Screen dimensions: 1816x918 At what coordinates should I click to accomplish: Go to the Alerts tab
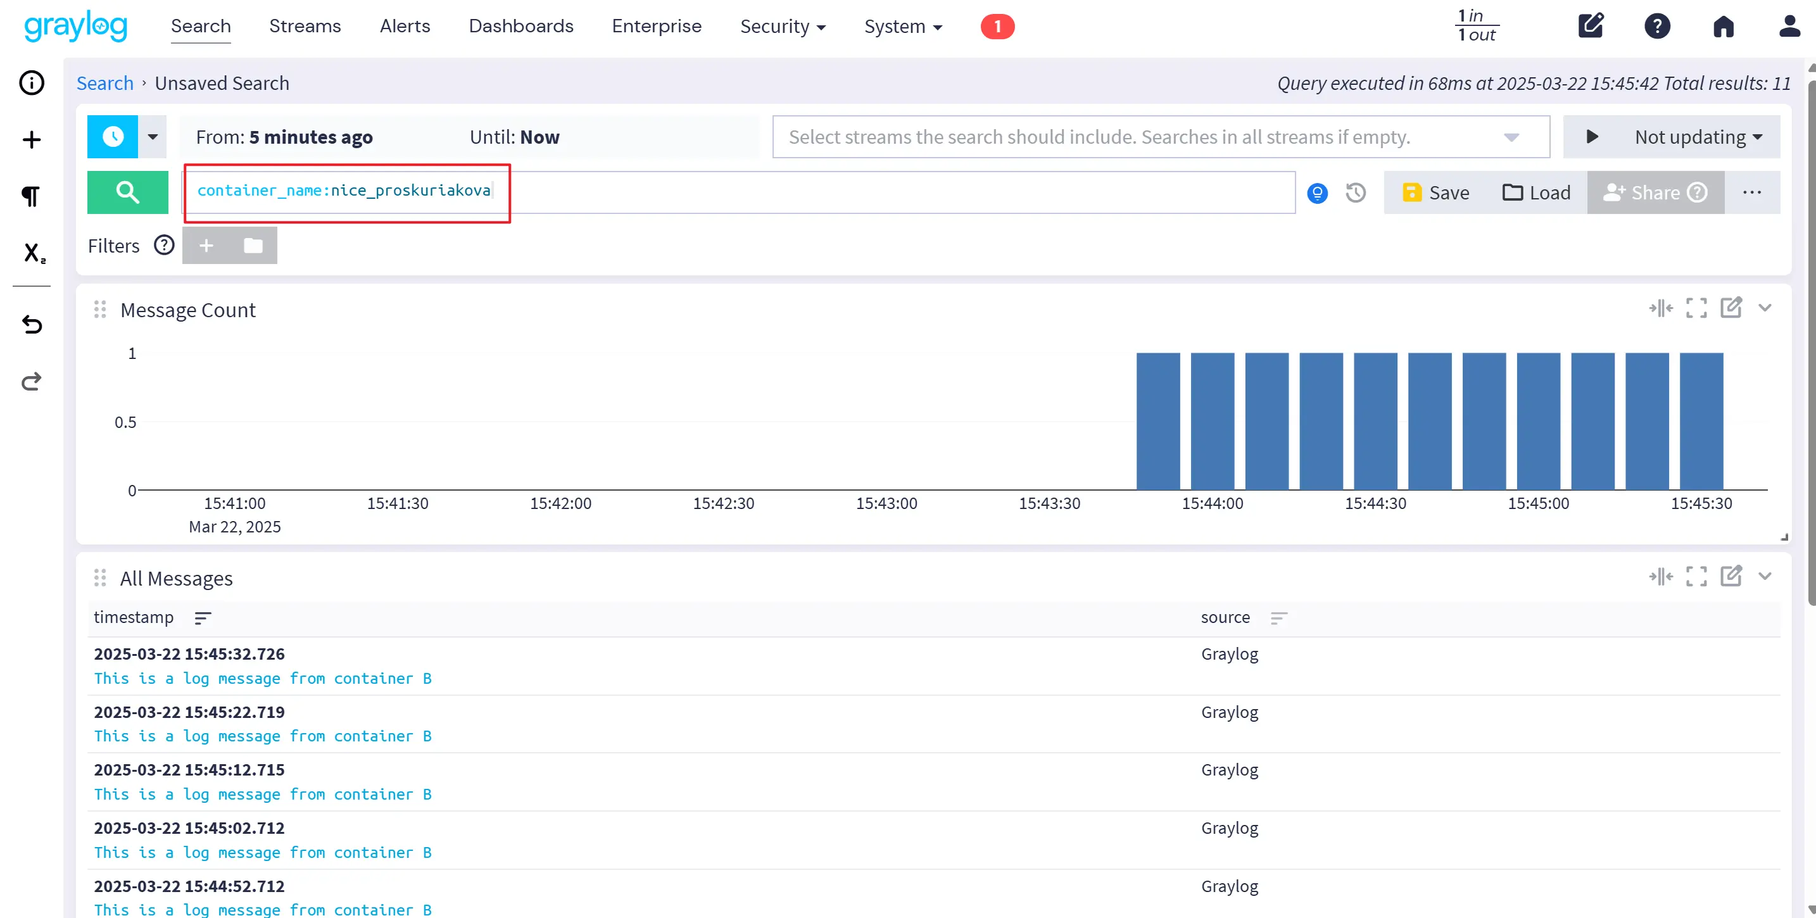tap(405, 26)
